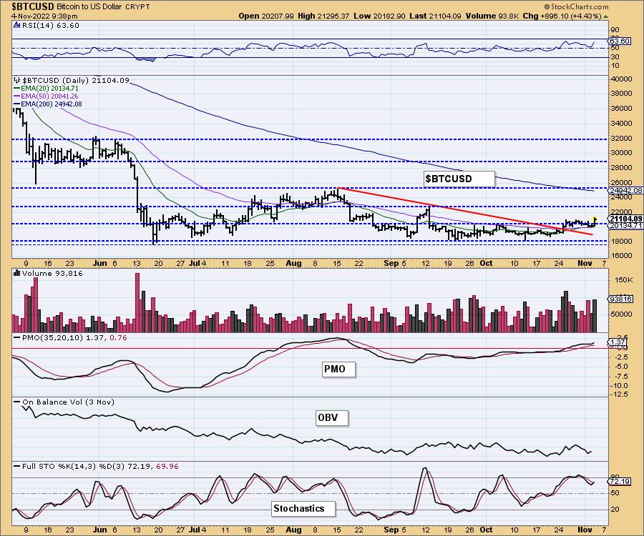Click the header Volume 93.8K value

point(493,16)
